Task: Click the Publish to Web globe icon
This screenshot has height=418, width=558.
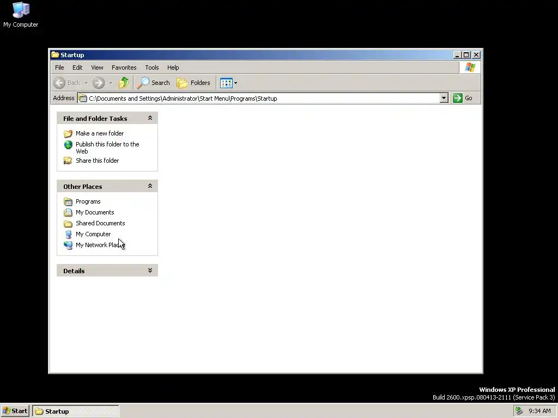Action: [x=68, y=145]
